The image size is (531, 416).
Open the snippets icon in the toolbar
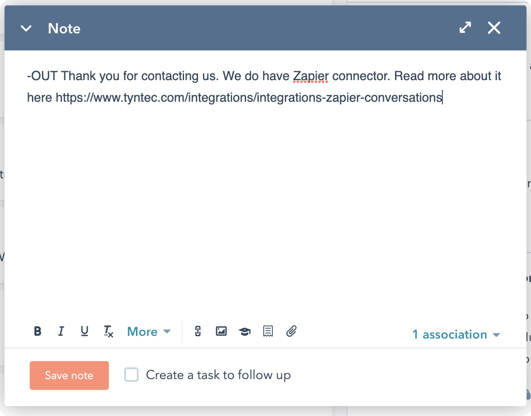(268, 332)
